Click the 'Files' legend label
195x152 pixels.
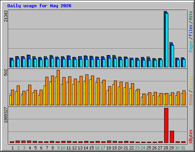point(191,30)
